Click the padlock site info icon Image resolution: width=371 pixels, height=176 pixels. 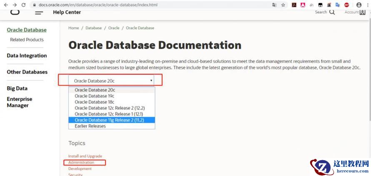click(x=35, y=5)
